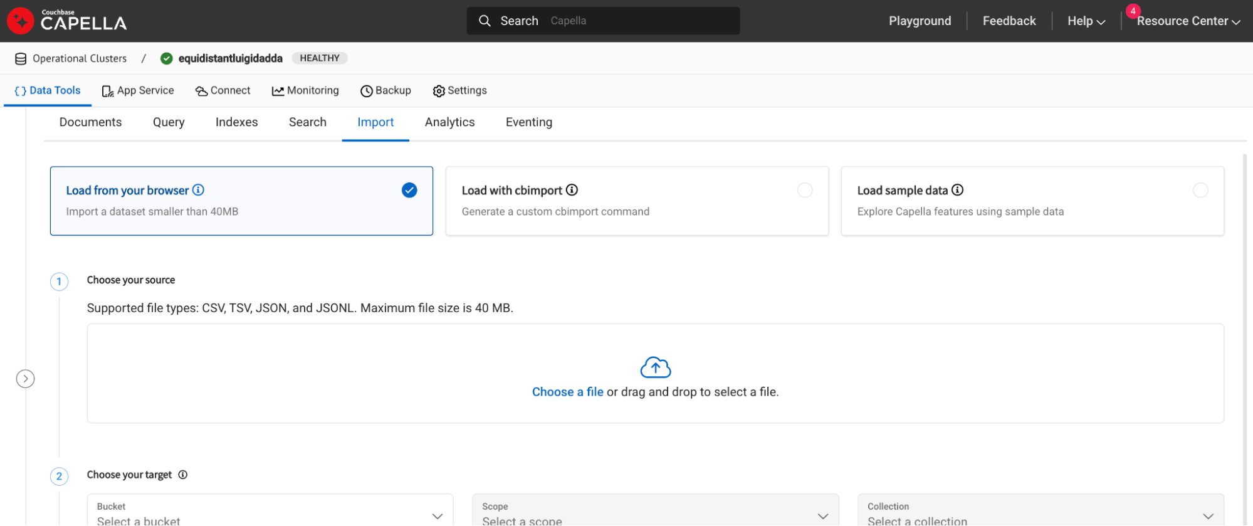Click the Explore Capella features using sample data text
1253x526 pixels.
click(960, 212)
